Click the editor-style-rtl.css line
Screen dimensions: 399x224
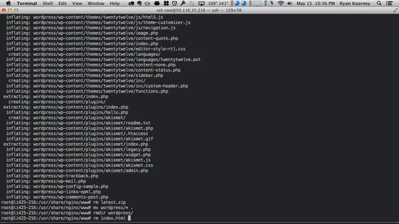coord(96,49)
